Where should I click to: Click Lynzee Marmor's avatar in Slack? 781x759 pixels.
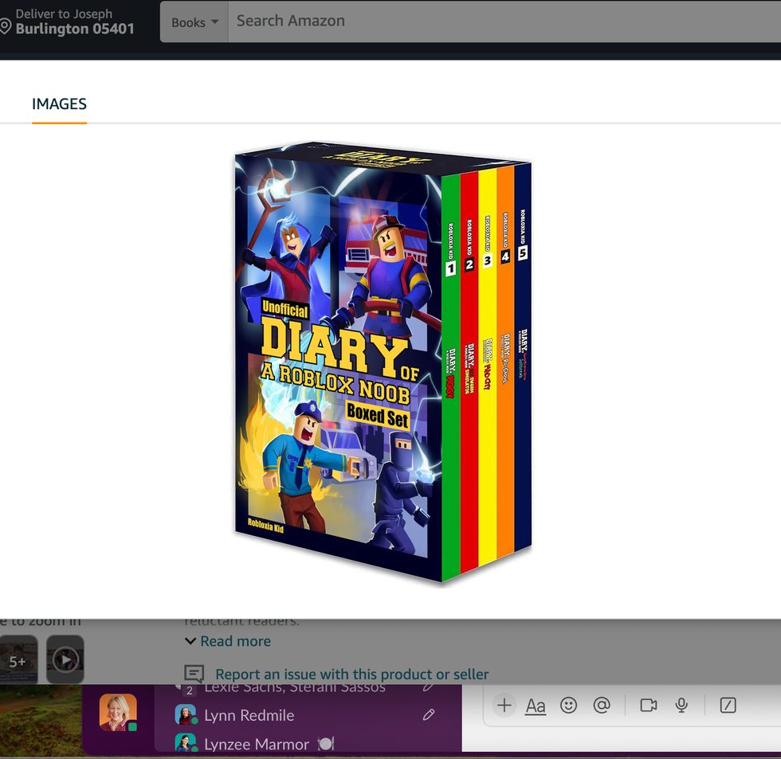click(185, 743)
